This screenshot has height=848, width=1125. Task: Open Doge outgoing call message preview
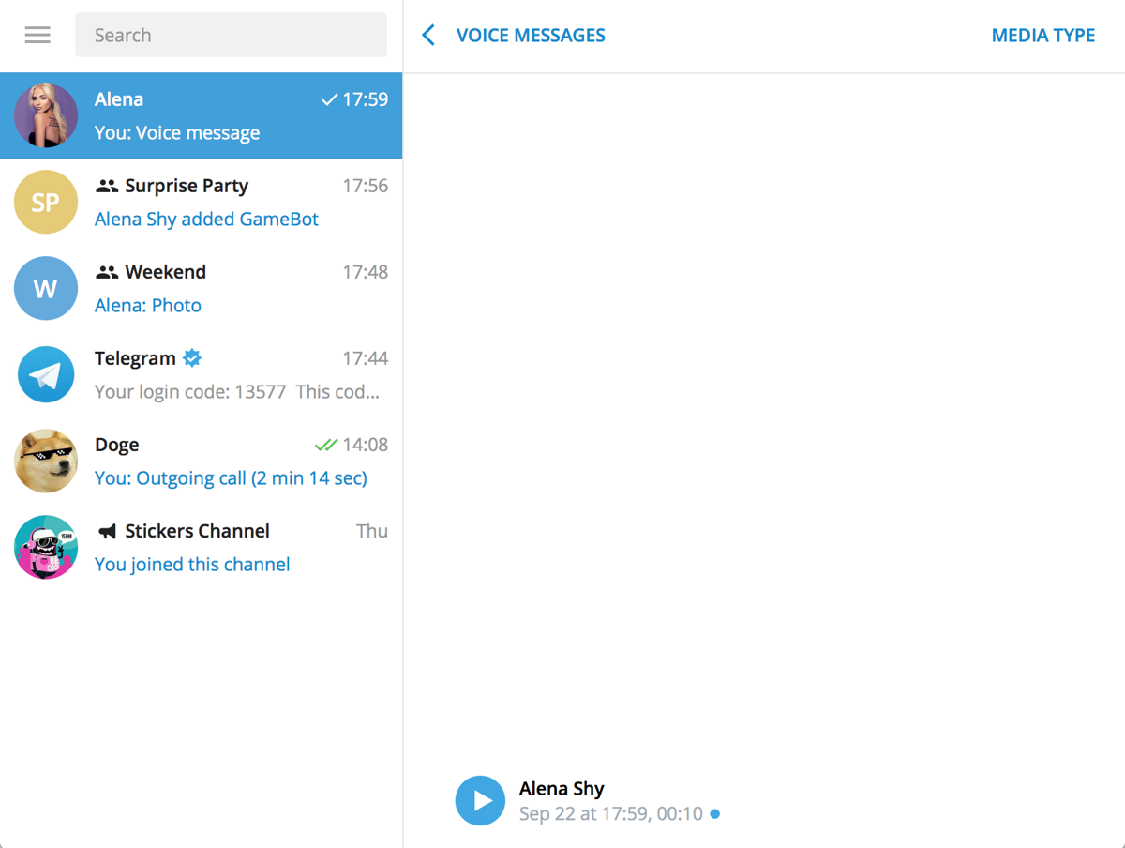(231, 478)
